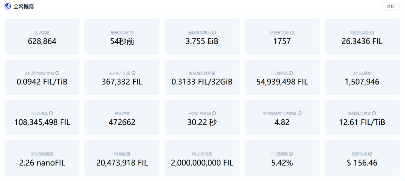The height and width of the screenshot is (181, 405).
Task: Open info icon next to FIL流通率
Action: tap(291, 154)
